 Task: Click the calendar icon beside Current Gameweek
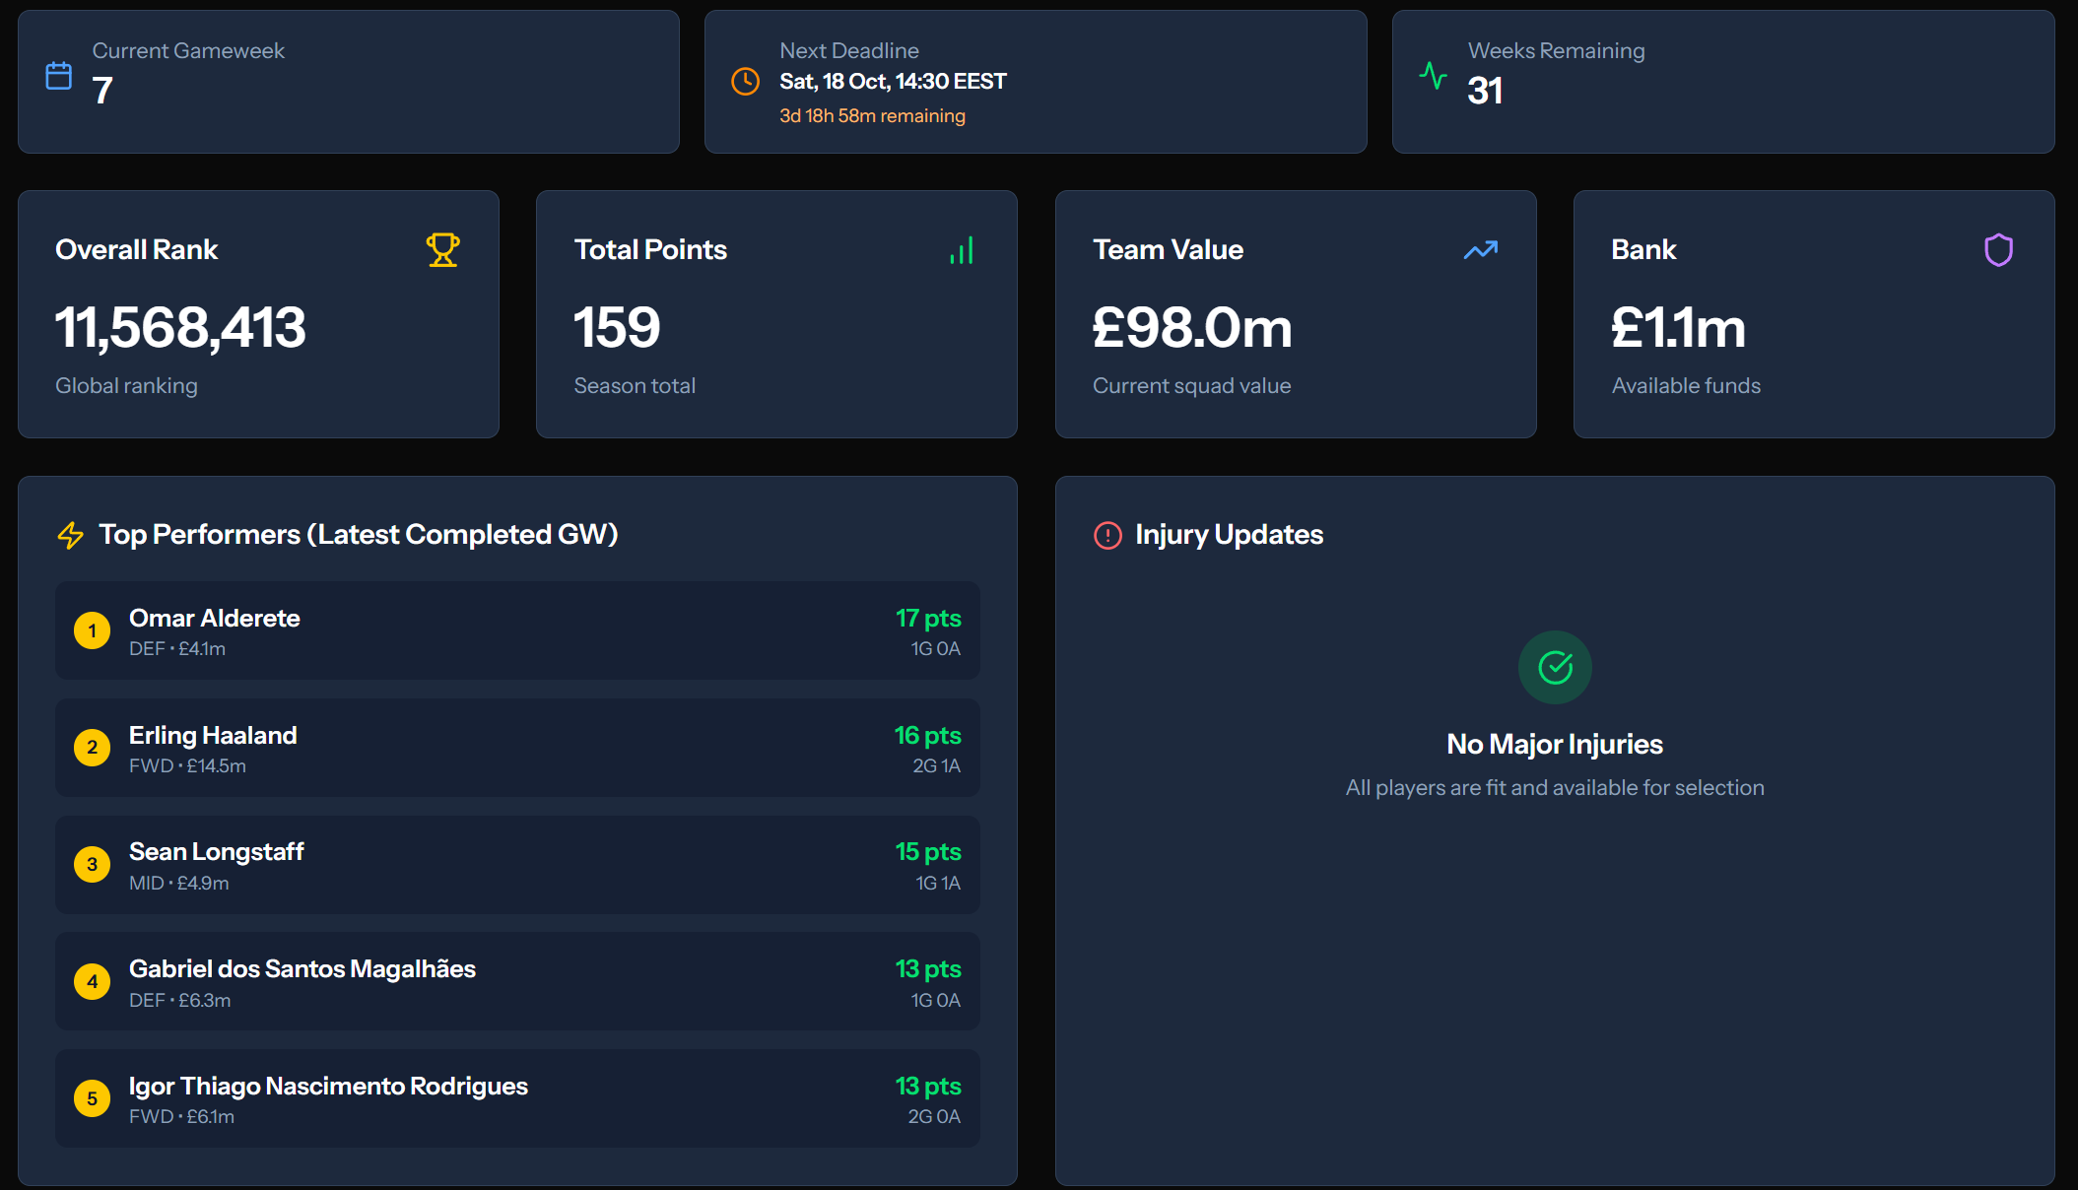pos(59,76)
